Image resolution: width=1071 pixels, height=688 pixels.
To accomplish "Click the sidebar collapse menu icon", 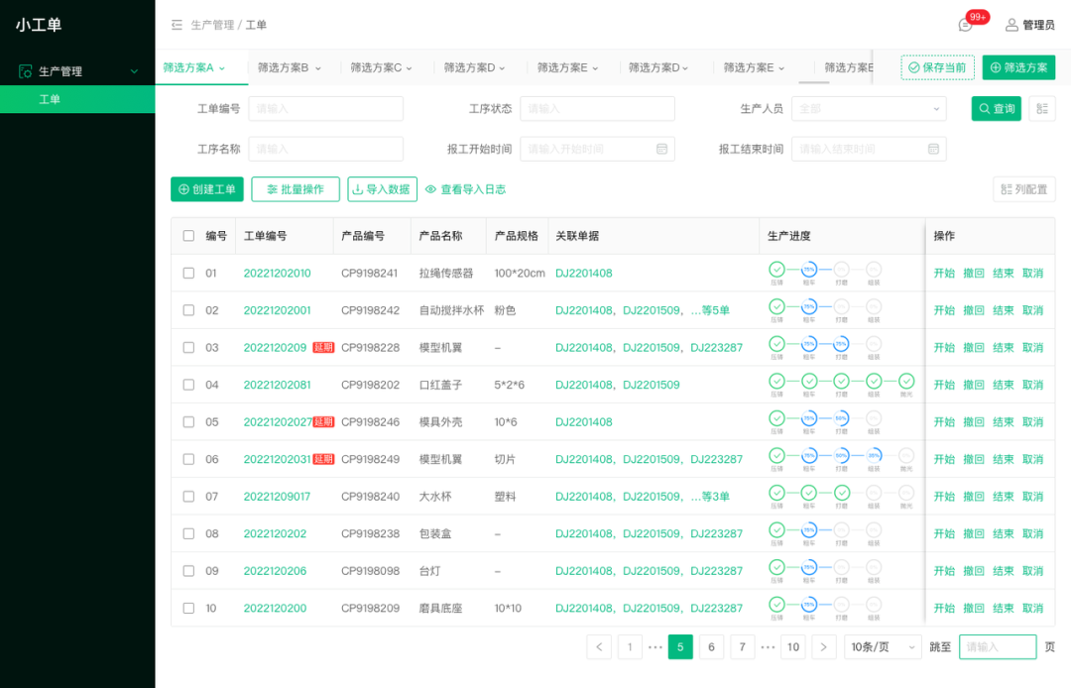I will click(x=177, y=25).
